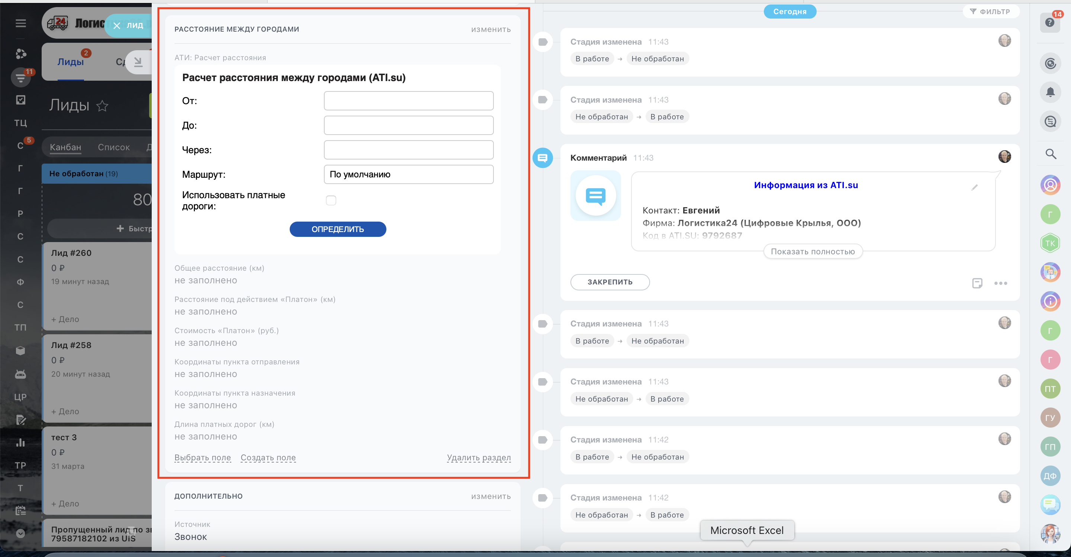Open the calendar icon in left sidebar

coord(20,511)
